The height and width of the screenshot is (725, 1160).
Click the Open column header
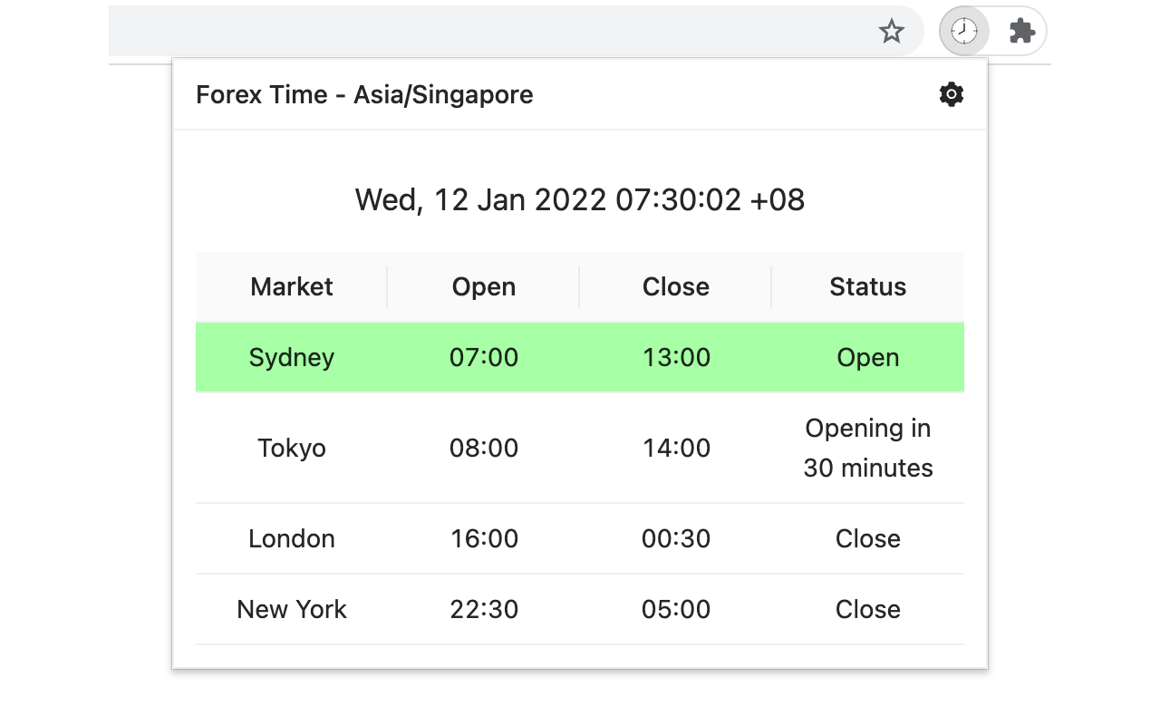click(484, 286)
